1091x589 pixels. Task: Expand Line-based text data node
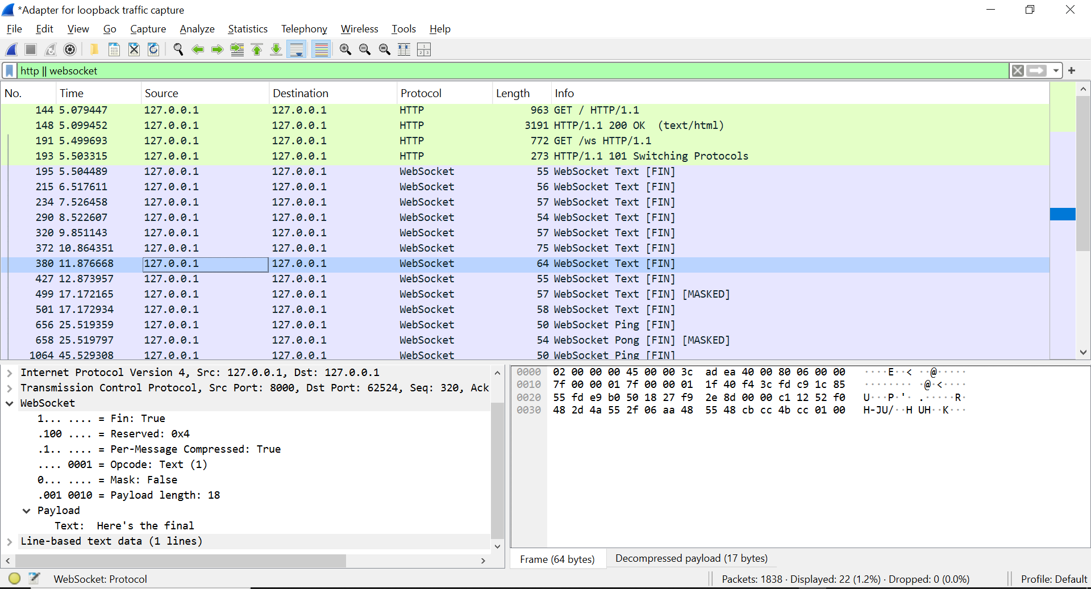pyautogui.click(x=10, y=542)
